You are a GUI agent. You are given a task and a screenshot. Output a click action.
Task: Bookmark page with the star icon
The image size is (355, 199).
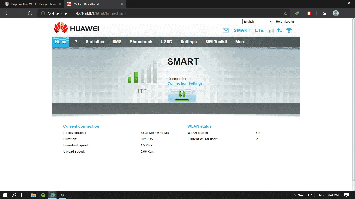click(x=285, y=13)
